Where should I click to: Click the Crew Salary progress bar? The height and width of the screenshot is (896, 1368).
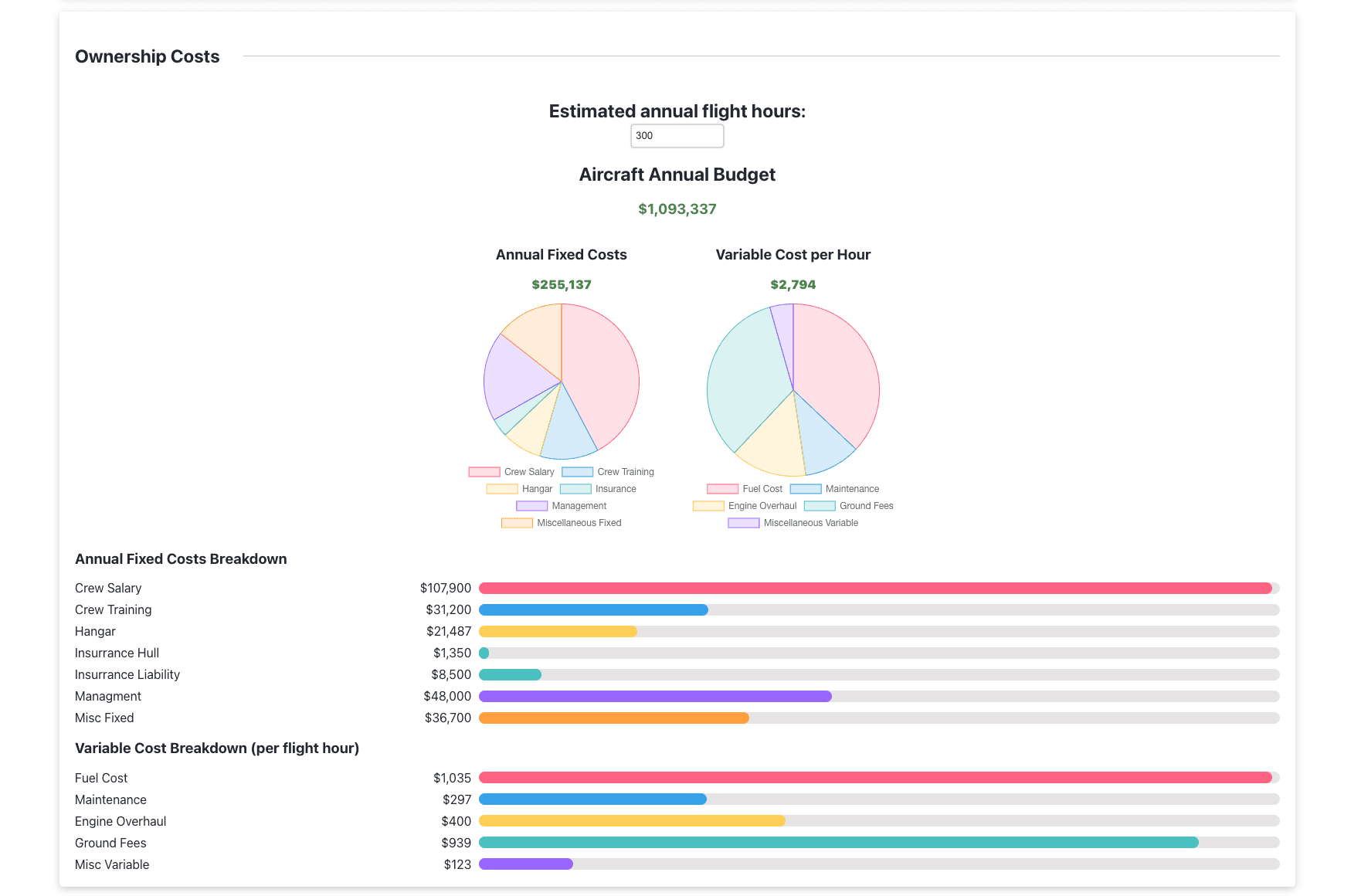[x=879, y=589]
